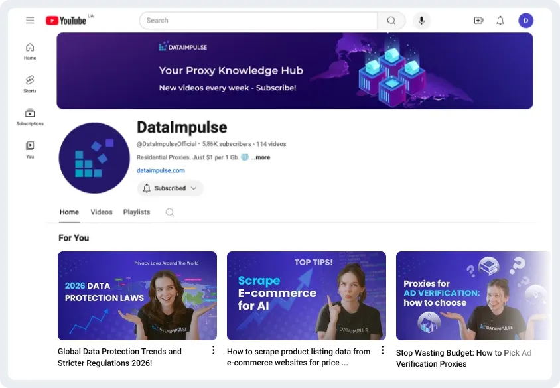Click the @DataImpulseOfficial handle text
560x388 pixels.
pyautogui.click(x=167, y=144)
